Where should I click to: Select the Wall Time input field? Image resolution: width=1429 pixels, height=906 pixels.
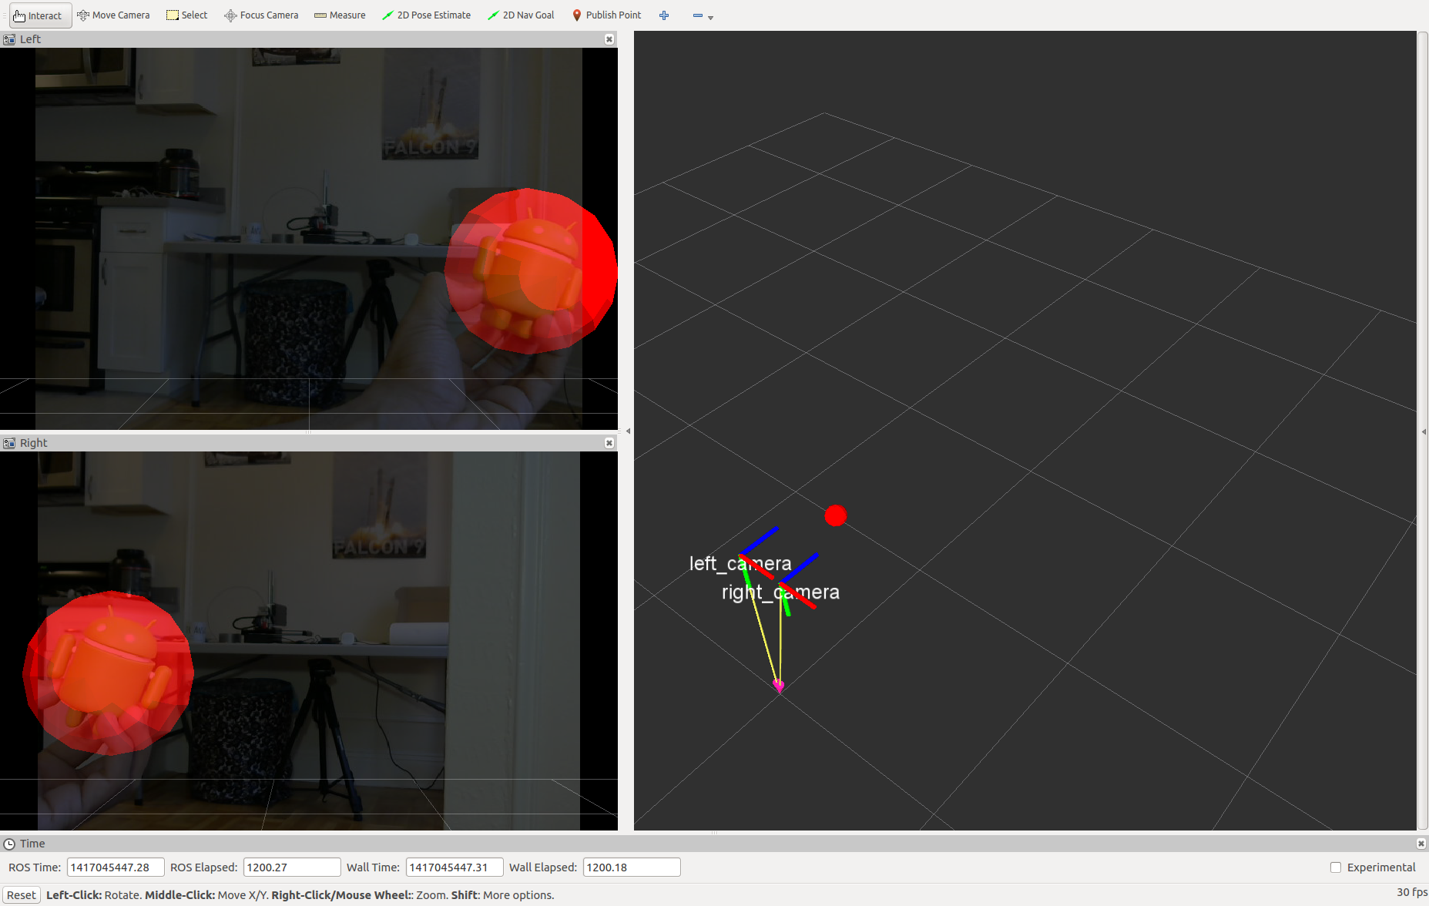[454, 867]
